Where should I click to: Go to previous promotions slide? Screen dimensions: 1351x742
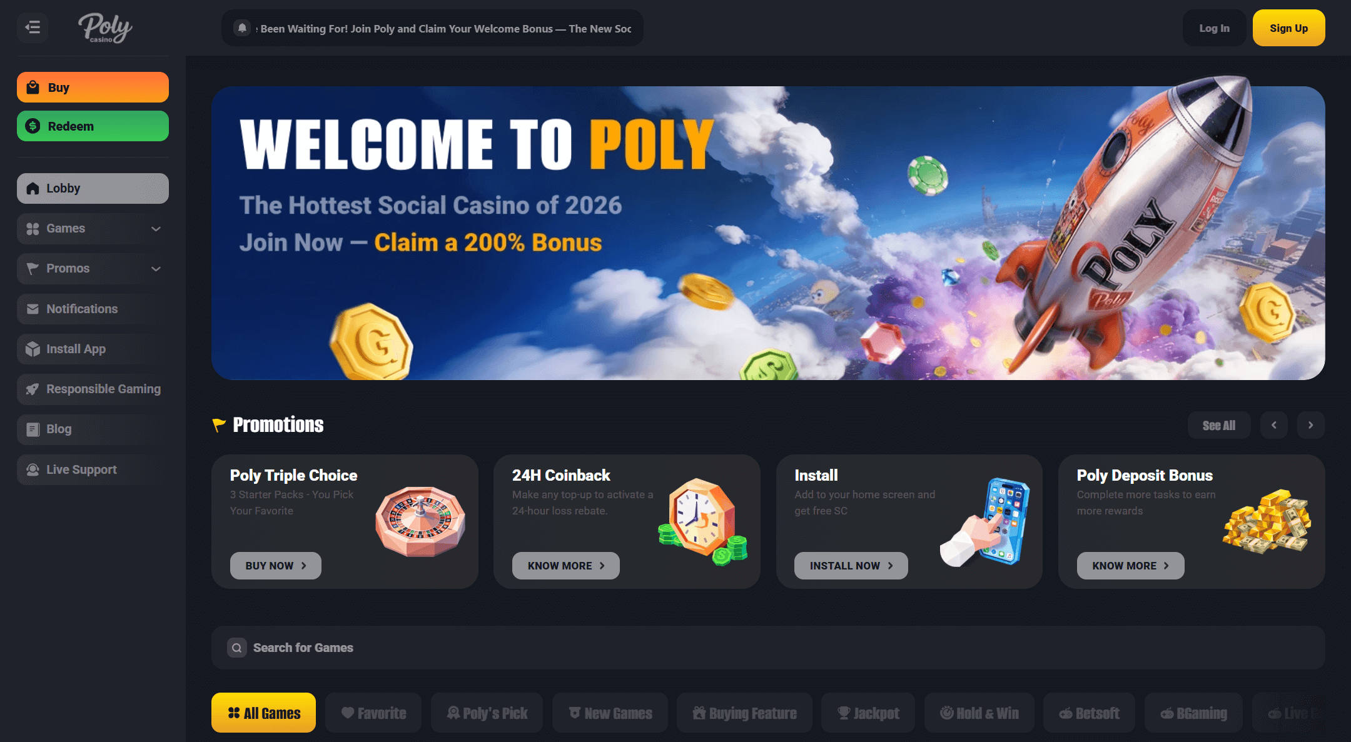tap(1273, 425)
